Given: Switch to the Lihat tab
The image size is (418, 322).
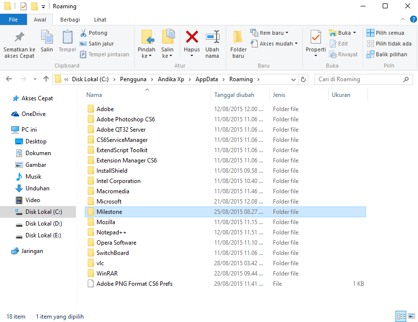Looking at the screenshot, I should [x=100, y=20].
